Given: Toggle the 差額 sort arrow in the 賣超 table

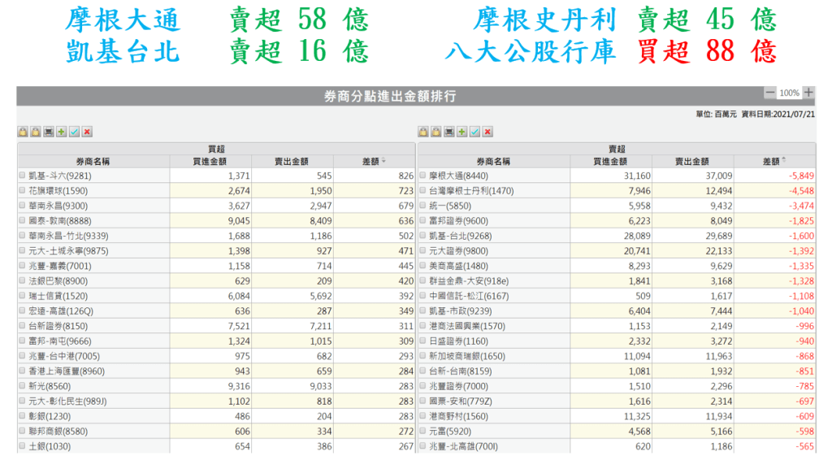Looking at the screenshot, I should (x=784, y=162).
